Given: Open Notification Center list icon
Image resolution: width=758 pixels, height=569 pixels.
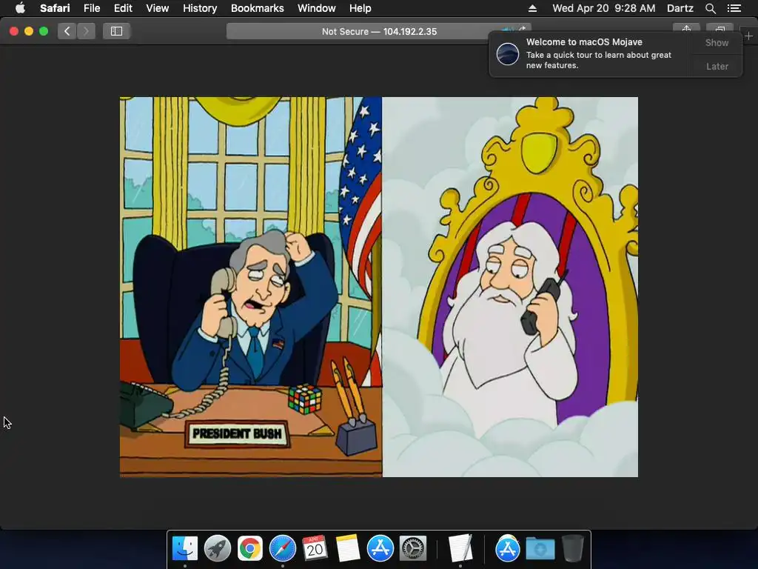Looking at the screenshot, I should pyautogui.click(x=734, y=8).
